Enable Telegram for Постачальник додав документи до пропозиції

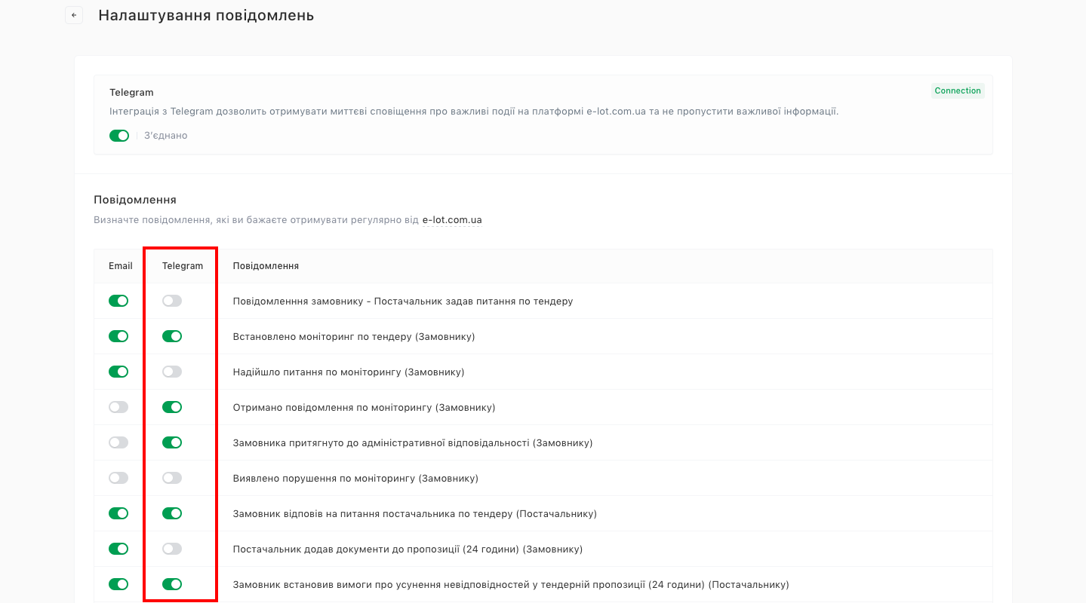172,549
